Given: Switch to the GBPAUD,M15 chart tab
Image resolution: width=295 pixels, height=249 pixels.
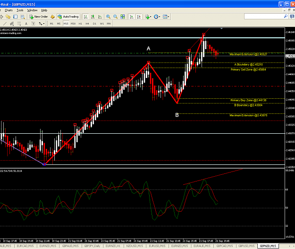Looking at the screenshot, I should click(70, 246).
